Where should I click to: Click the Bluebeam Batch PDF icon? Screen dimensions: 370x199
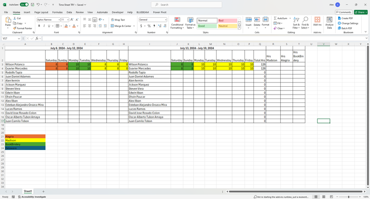[339, 28]
